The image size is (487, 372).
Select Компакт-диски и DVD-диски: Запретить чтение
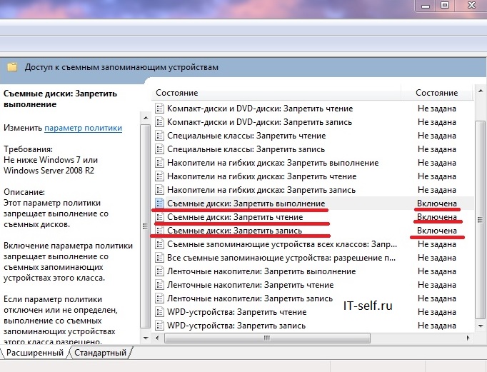coord(260,109)
